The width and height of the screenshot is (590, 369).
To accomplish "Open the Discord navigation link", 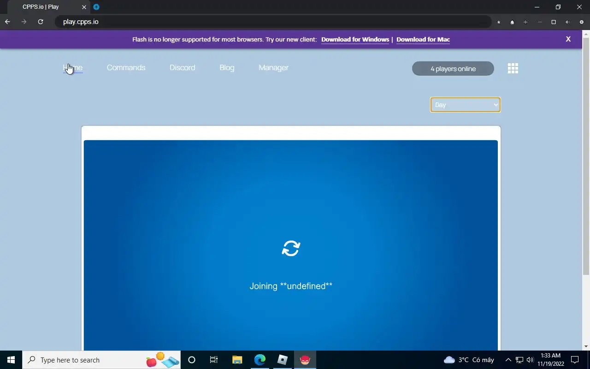I will point(182,68).
